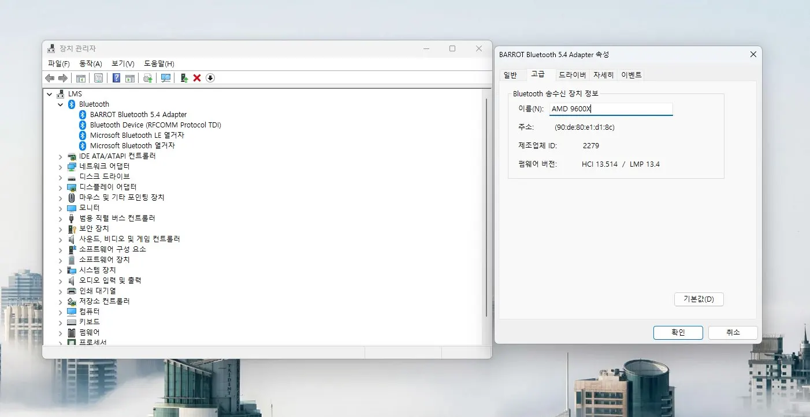Toggle the show/hide console tree toolbar icon

point(81,78)
